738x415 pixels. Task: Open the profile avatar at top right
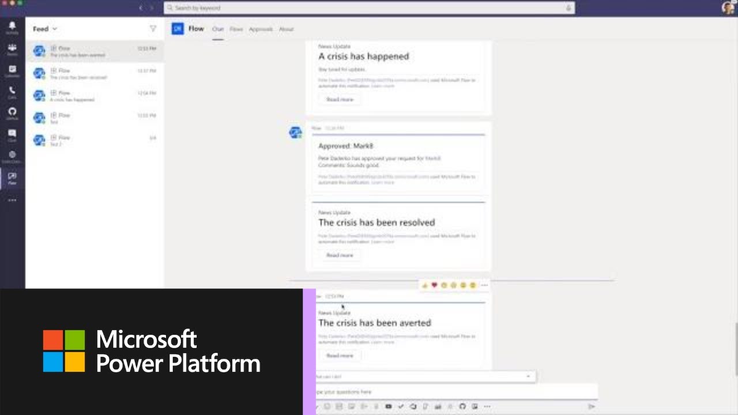[728, 7]
